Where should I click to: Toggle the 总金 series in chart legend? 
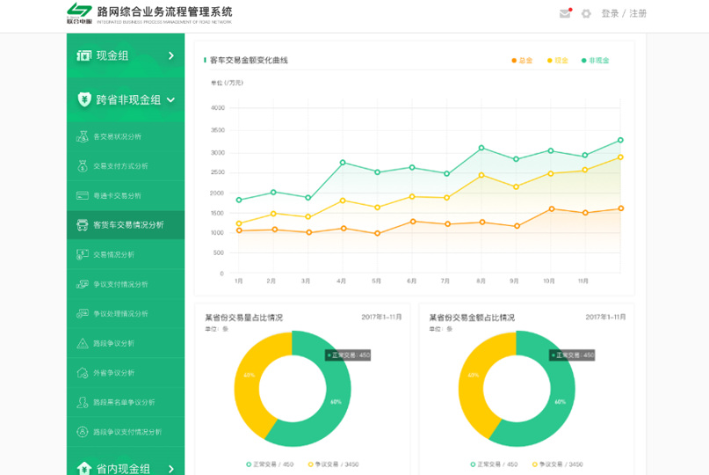pos(522,60)
